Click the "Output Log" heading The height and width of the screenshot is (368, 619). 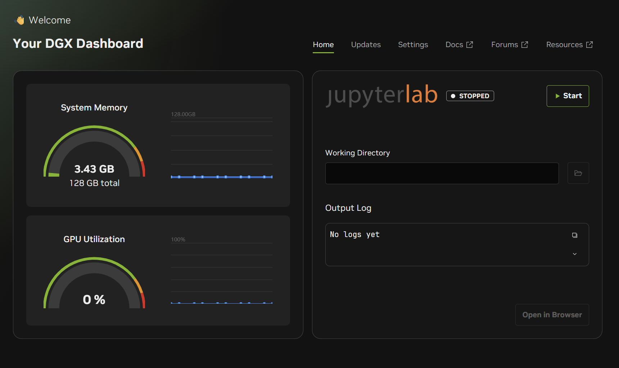[348, 208]
